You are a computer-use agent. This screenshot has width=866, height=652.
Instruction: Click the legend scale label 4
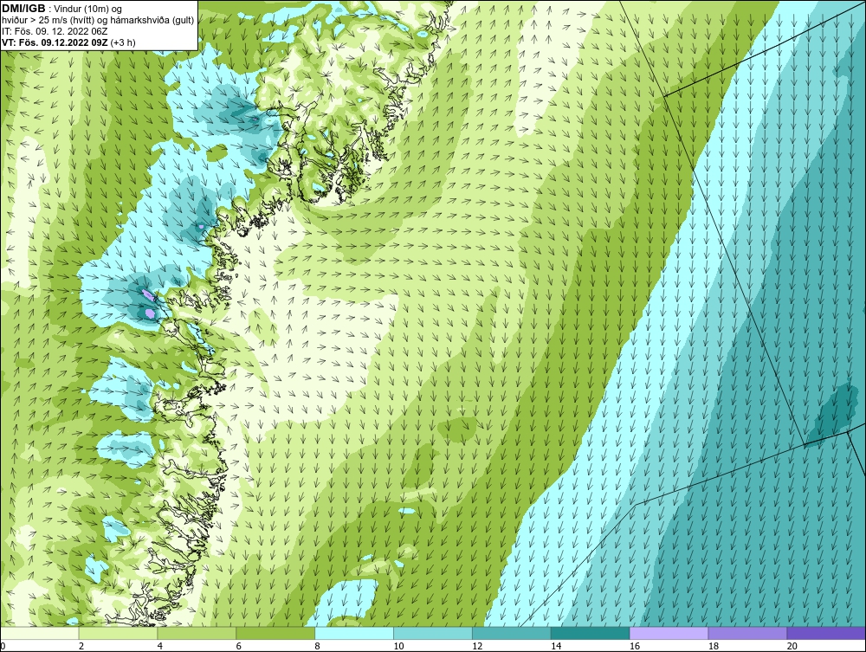160,646
